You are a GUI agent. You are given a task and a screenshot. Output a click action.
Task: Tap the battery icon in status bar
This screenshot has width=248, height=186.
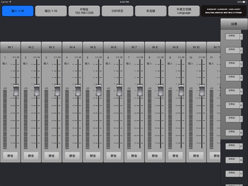[x=244, y=2]
